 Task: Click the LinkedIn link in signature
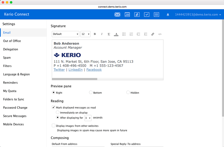click(75, 70)
